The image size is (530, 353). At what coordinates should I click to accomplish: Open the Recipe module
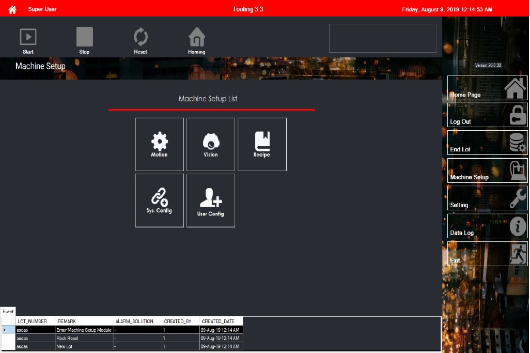coord(262,144)
